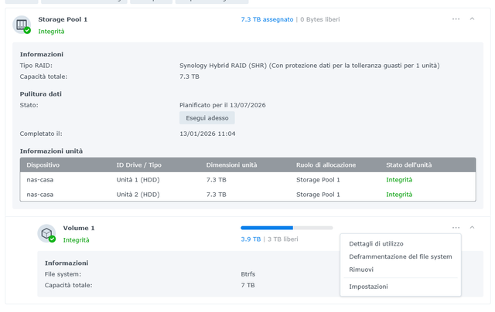Click the 7.3 TB size in Unità 1 row
Screen dimensions: 495x312
pos(217,180)
